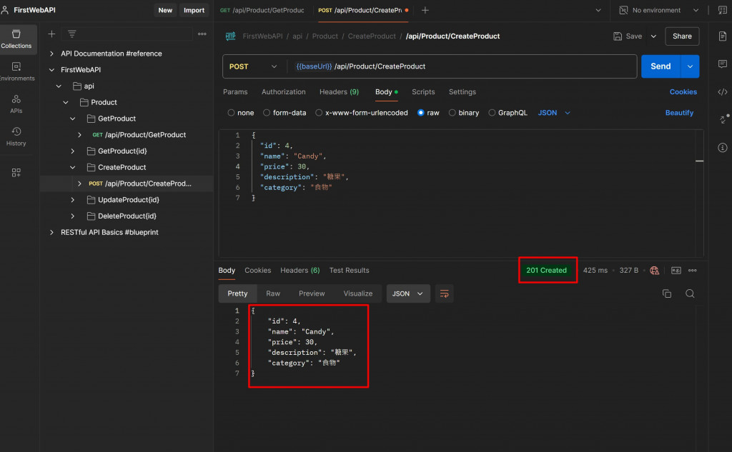Switch response view to Raw

coord(273,294)
